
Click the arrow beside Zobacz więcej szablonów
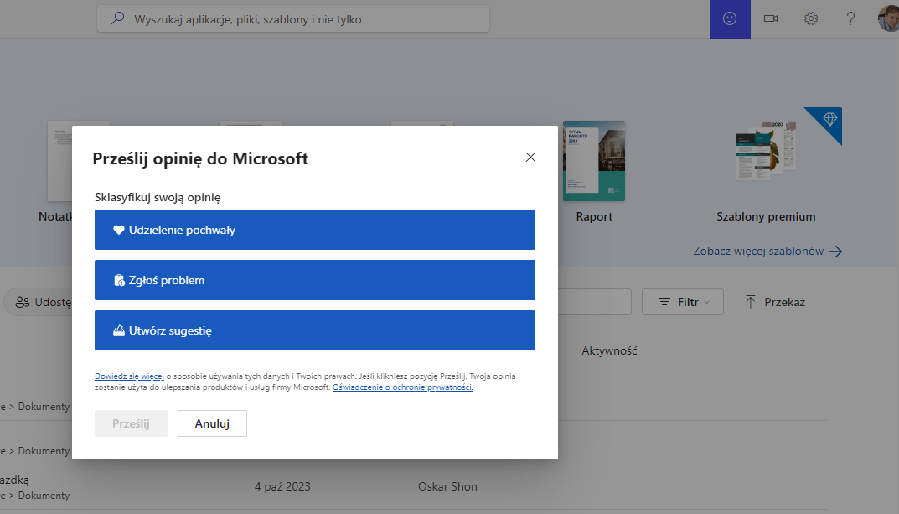[x=835, y=252]
